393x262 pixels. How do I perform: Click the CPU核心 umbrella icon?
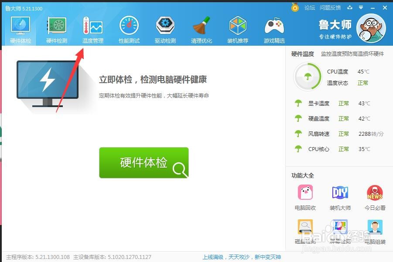(298, 149)
